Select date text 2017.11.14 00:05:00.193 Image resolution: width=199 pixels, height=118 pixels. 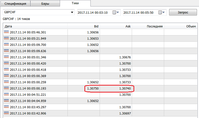28,88
